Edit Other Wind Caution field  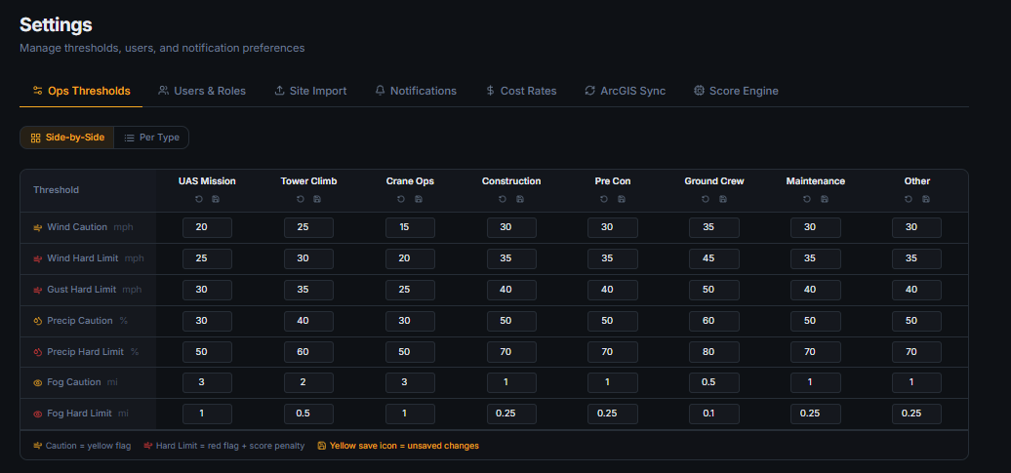pos(917,227)
